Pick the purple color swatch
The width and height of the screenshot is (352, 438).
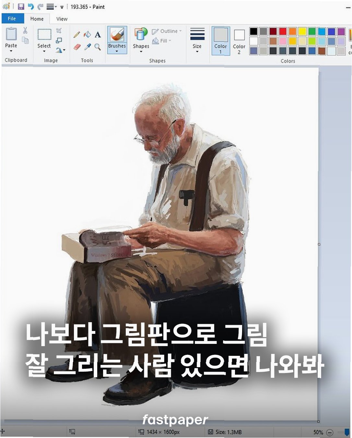pyautogui.click(x=341, y=31)
